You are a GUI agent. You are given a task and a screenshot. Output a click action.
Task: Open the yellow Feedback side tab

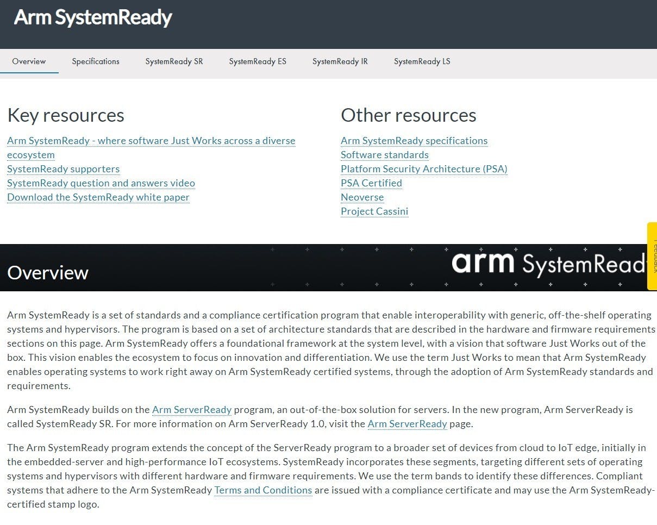tap(652, 256)
